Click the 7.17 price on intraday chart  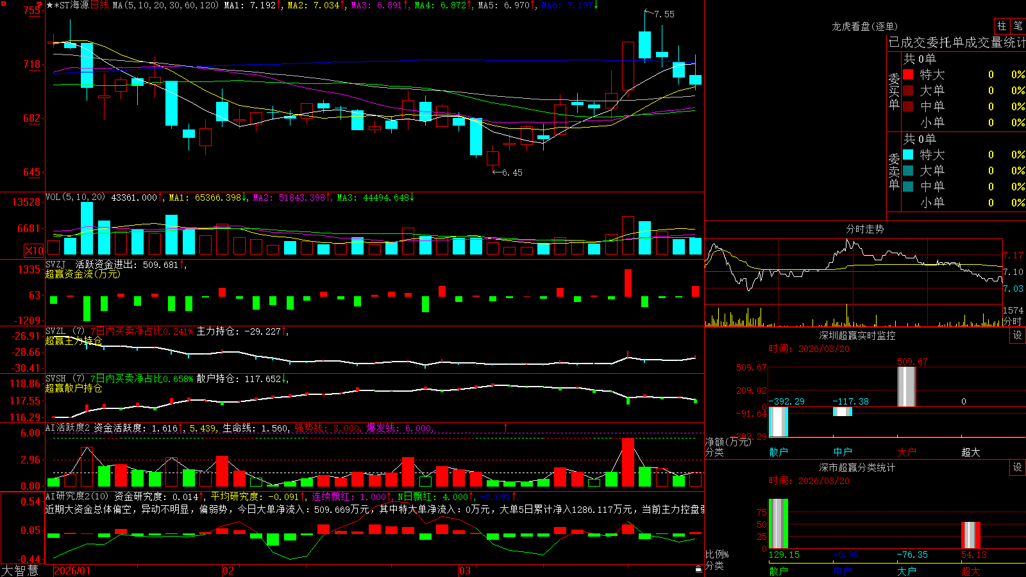[1013, 255]
